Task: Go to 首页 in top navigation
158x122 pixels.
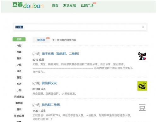Action: [55, 5]
